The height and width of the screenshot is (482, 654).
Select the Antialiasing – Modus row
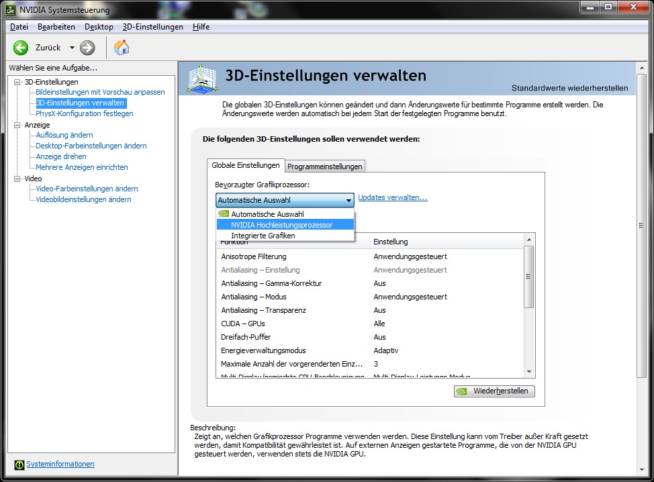pos(370,297)
